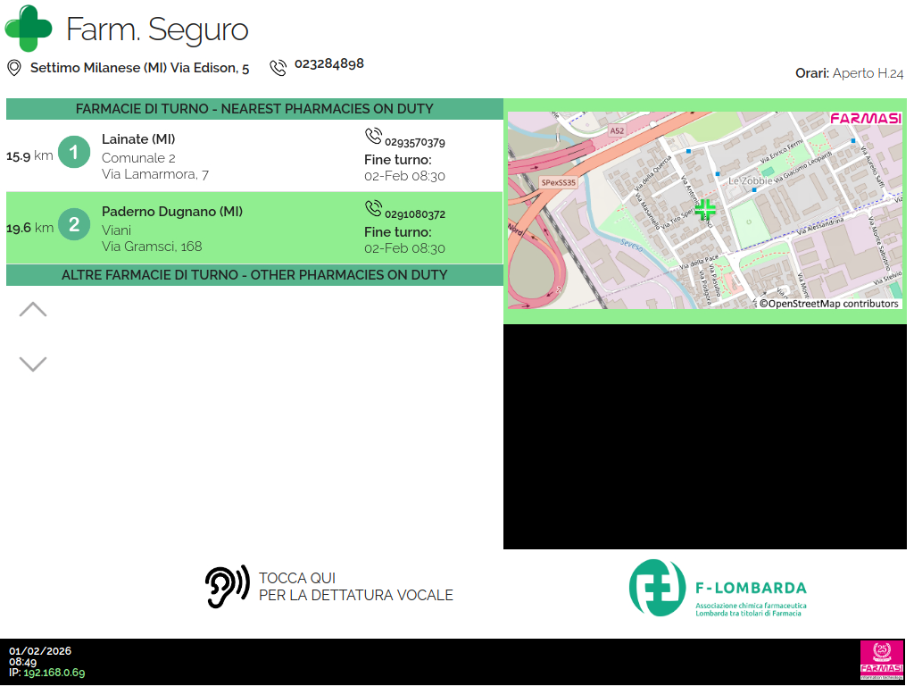
Task: Select the Farmacie di Turno header
Action: click(254, 109)
